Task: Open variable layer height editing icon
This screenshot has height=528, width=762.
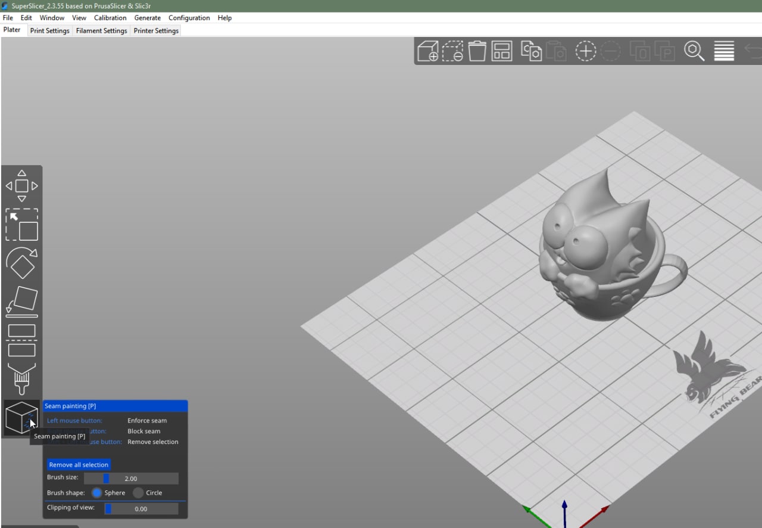Action: click(x=724, y=51)
